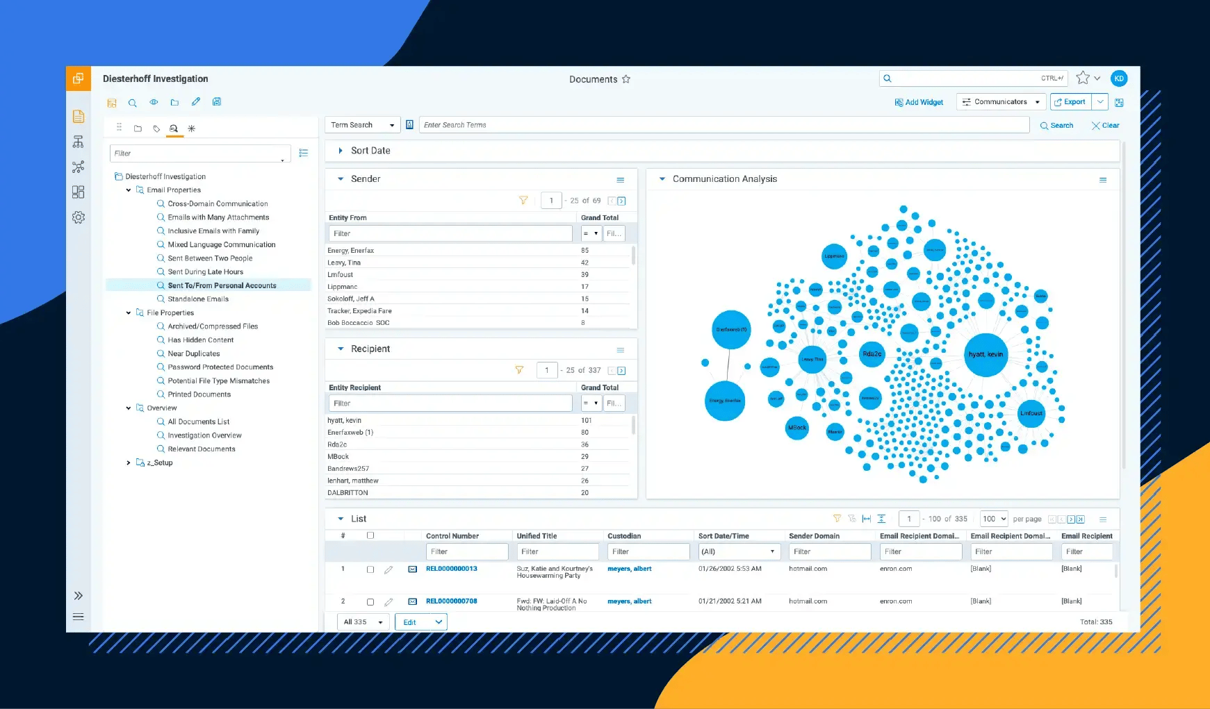The image size is (1210, 709).
Task: Click the tree list options icon by Filter
Action: click(304, 153)
